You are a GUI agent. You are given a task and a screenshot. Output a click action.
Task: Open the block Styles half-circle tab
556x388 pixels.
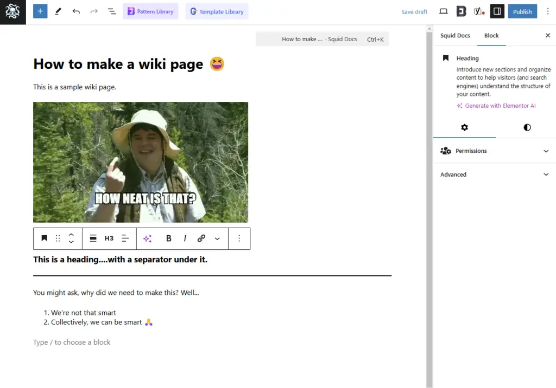[527, 127]
